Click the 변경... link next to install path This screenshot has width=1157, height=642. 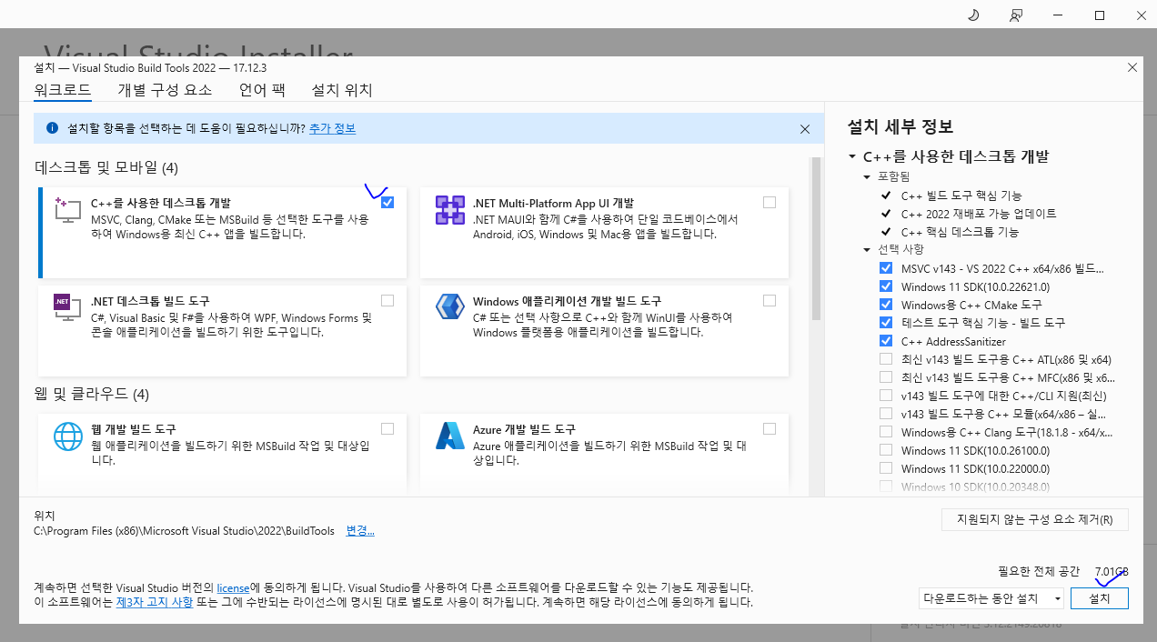click(360, 530)
